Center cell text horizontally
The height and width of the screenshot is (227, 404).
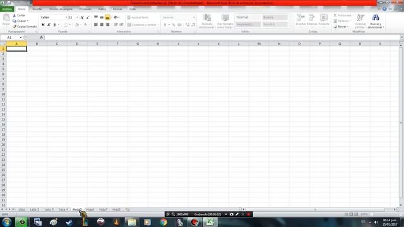point(102,25)
